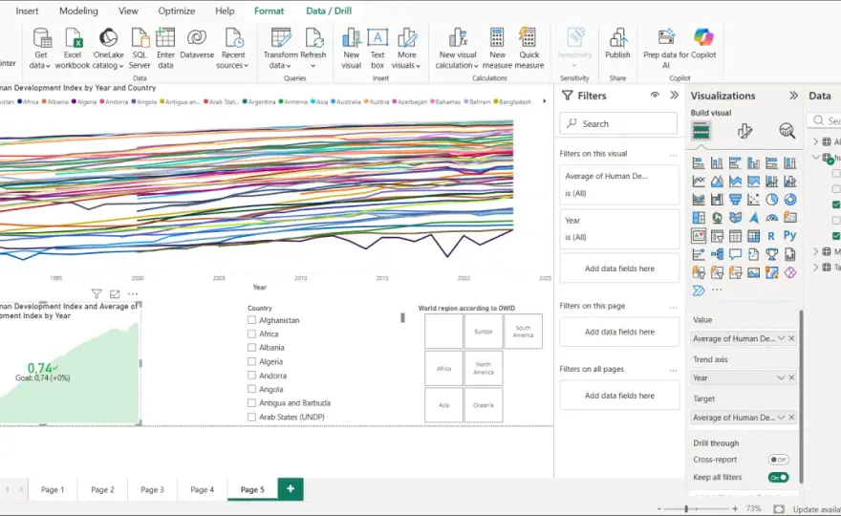Insert a Text box

[377, 49]
